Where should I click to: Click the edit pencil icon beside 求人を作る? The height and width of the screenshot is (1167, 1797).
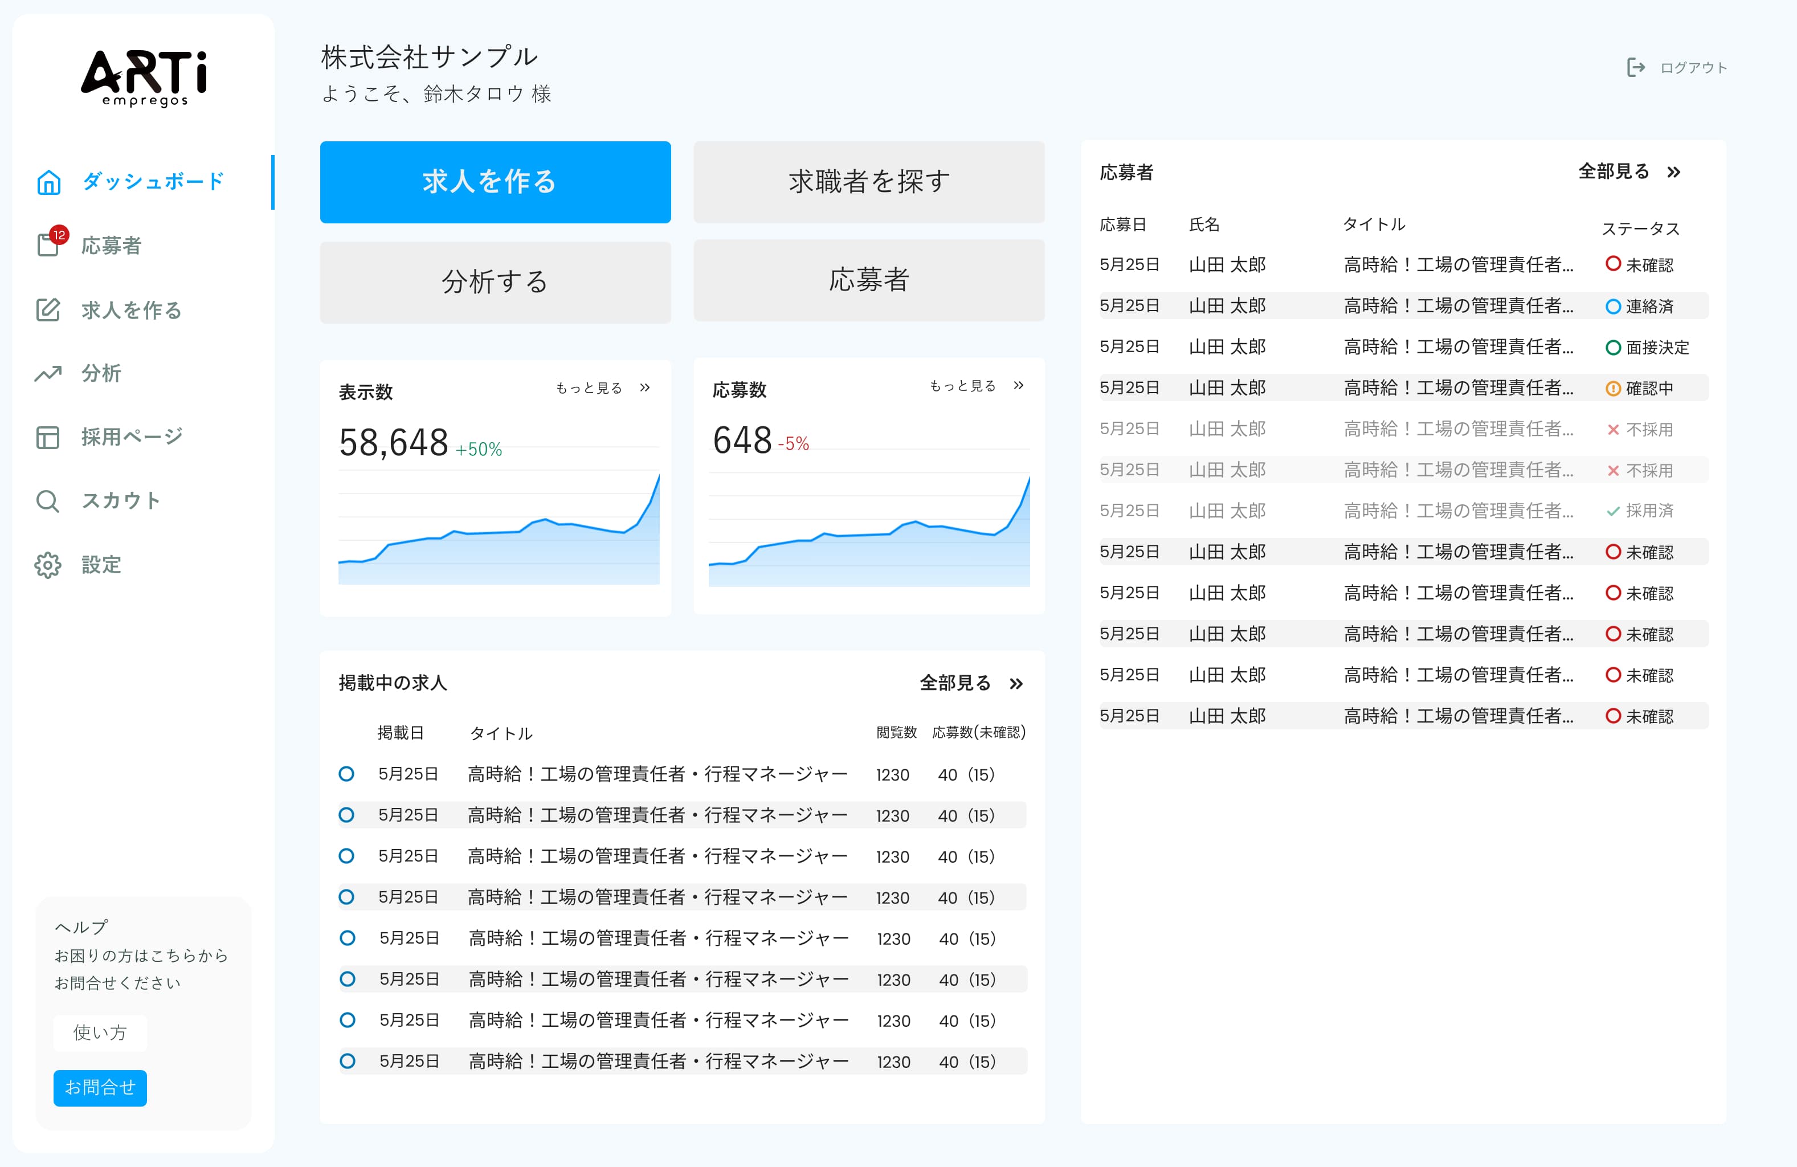click(47, 309)
